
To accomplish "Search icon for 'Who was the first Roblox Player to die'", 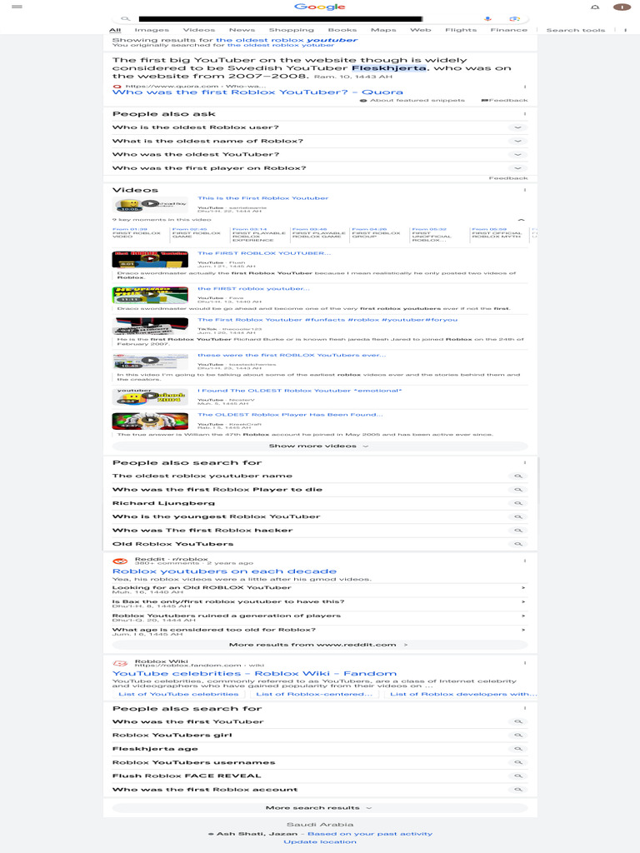I will 518,490.
